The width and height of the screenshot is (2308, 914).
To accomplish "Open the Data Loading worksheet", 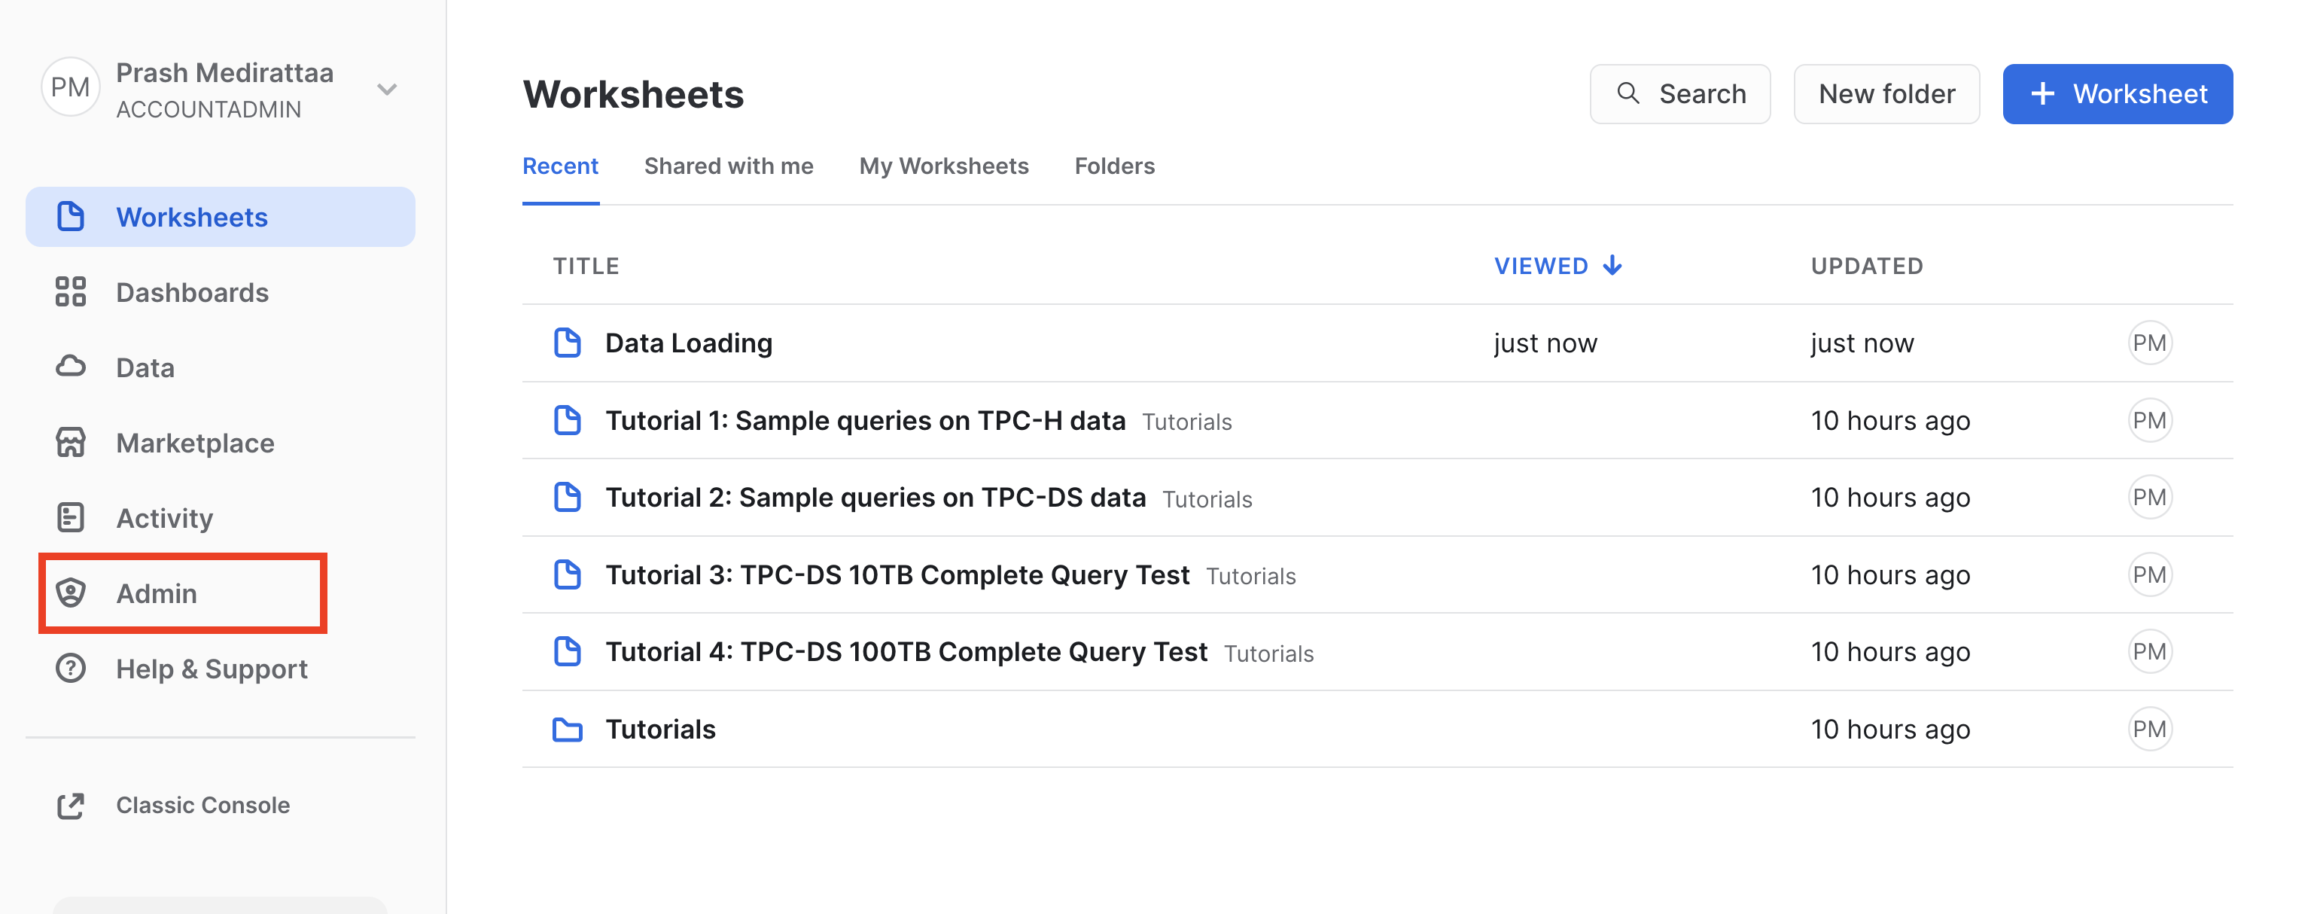I will [x=688, y=343].
